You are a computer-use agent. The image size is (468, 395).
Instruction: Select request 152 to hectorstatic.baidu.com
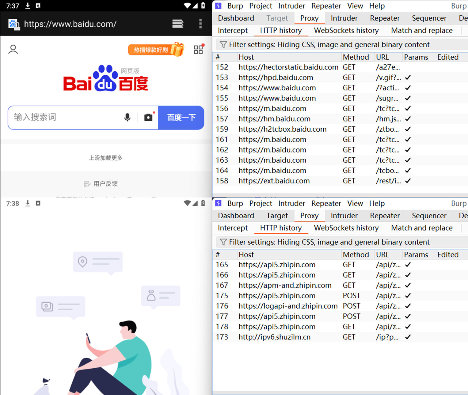[x=341, y=67]
